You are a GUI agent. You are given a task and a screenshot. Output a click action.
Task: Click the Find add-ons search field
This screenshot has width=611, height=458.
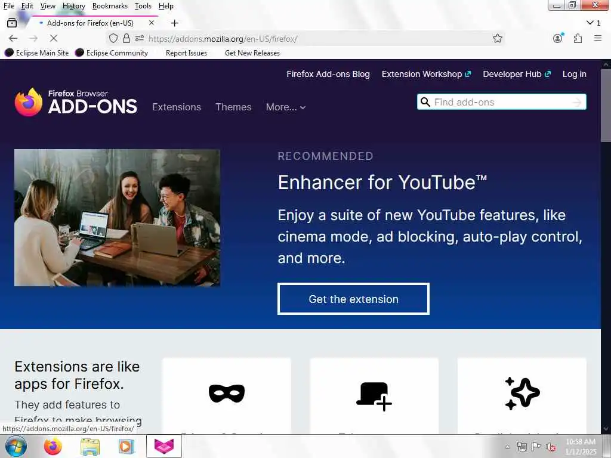pos(501,102)
